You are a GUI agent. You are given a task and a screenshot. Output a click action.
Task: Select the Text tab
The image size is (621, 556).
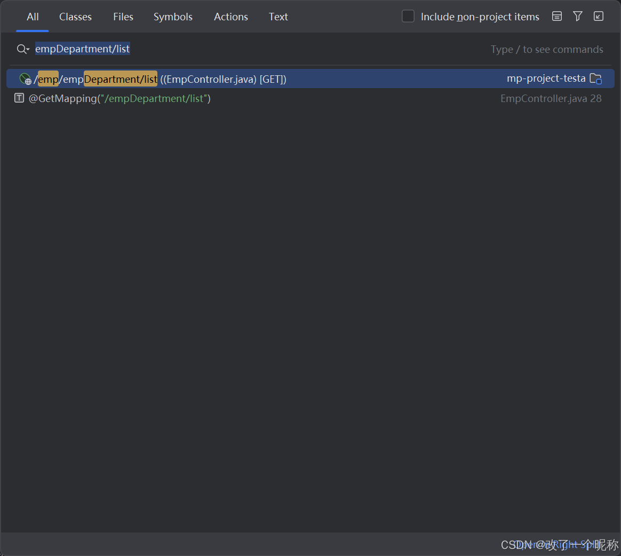(278, 17)
